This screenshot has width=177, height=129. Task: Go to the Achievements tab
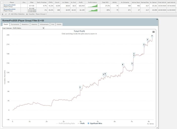point(44,24)
